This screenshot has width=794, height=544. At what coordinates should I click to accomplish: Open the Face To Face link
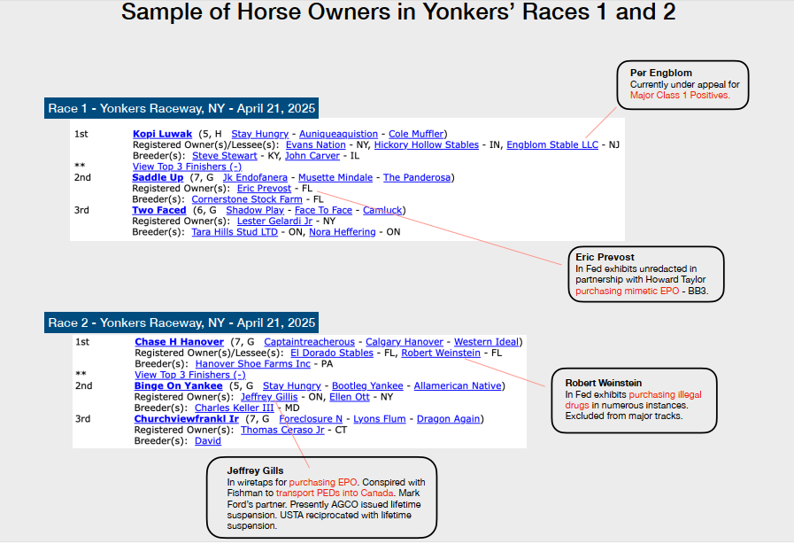pyautogui.click(x=323, y=210)
